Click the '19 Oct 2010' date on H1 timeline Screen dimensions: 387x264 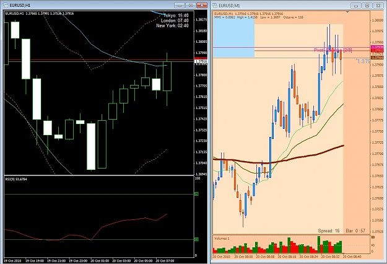coord(12,260)
